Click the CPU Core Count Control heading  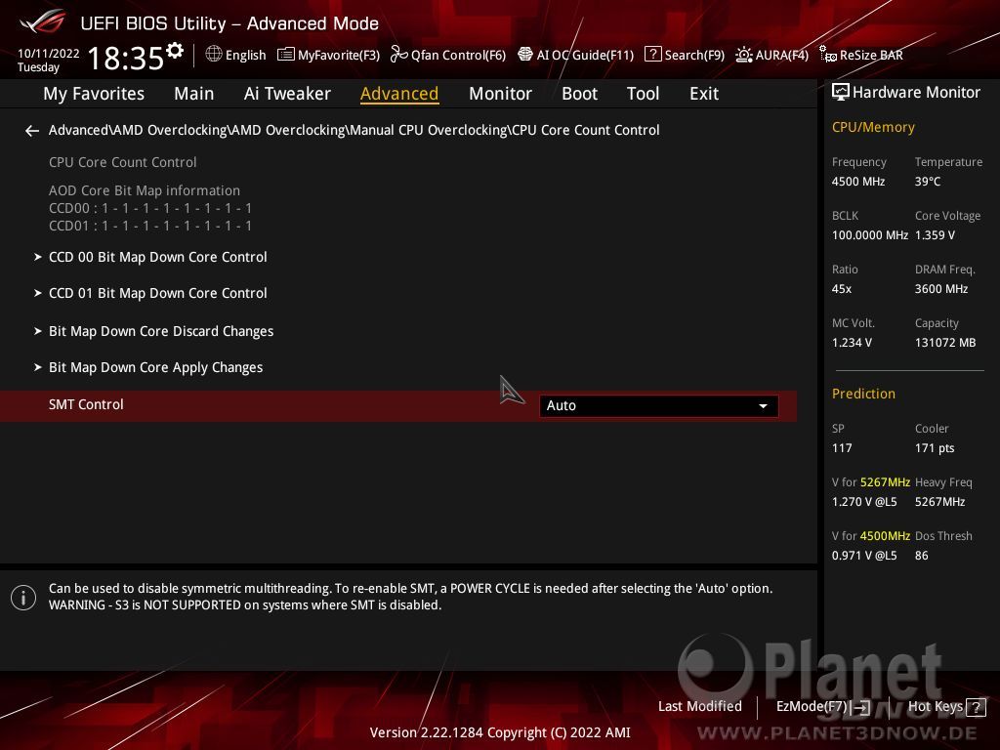click(122, 163)
